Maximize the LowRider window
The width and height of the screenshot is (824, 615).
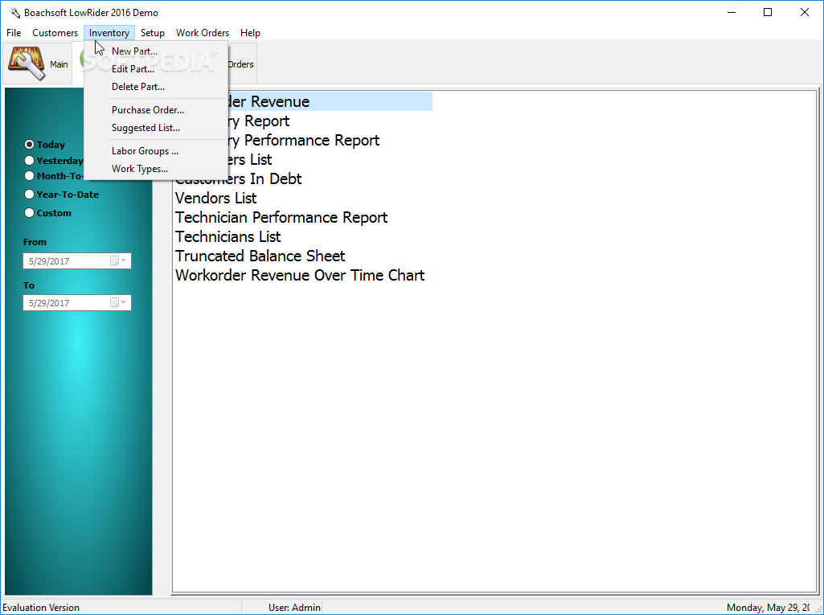coord(768,12)
